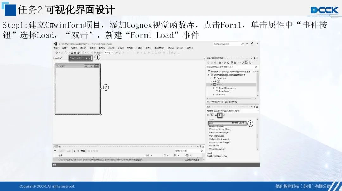342x191 pixels.
Task: Open the Debug configuration dropdown
Action: click(108, 53)
